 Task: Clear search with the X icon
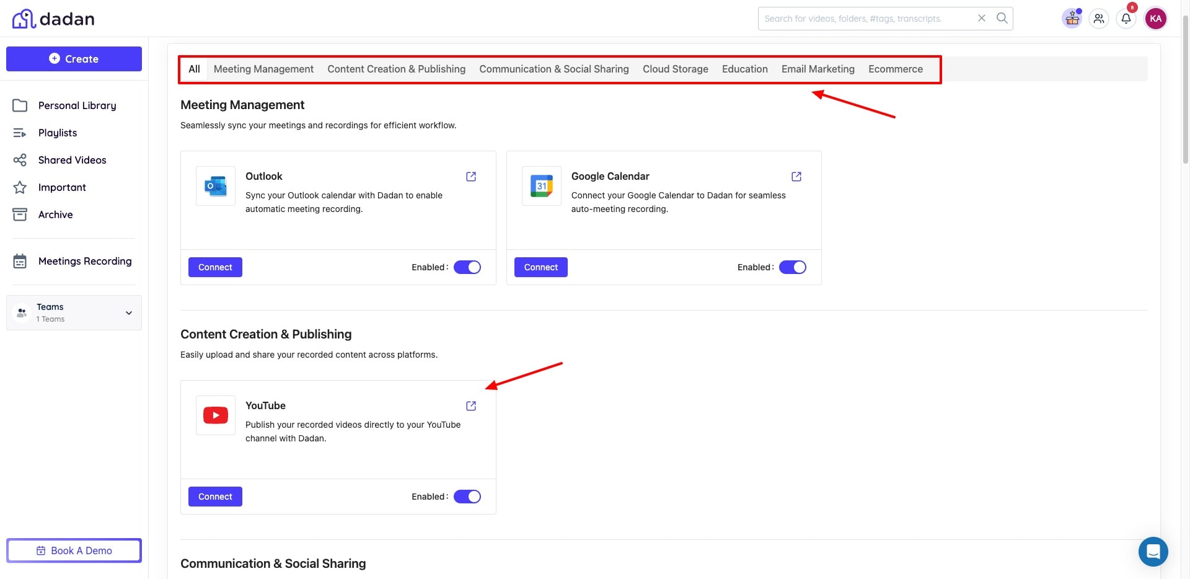982,19
